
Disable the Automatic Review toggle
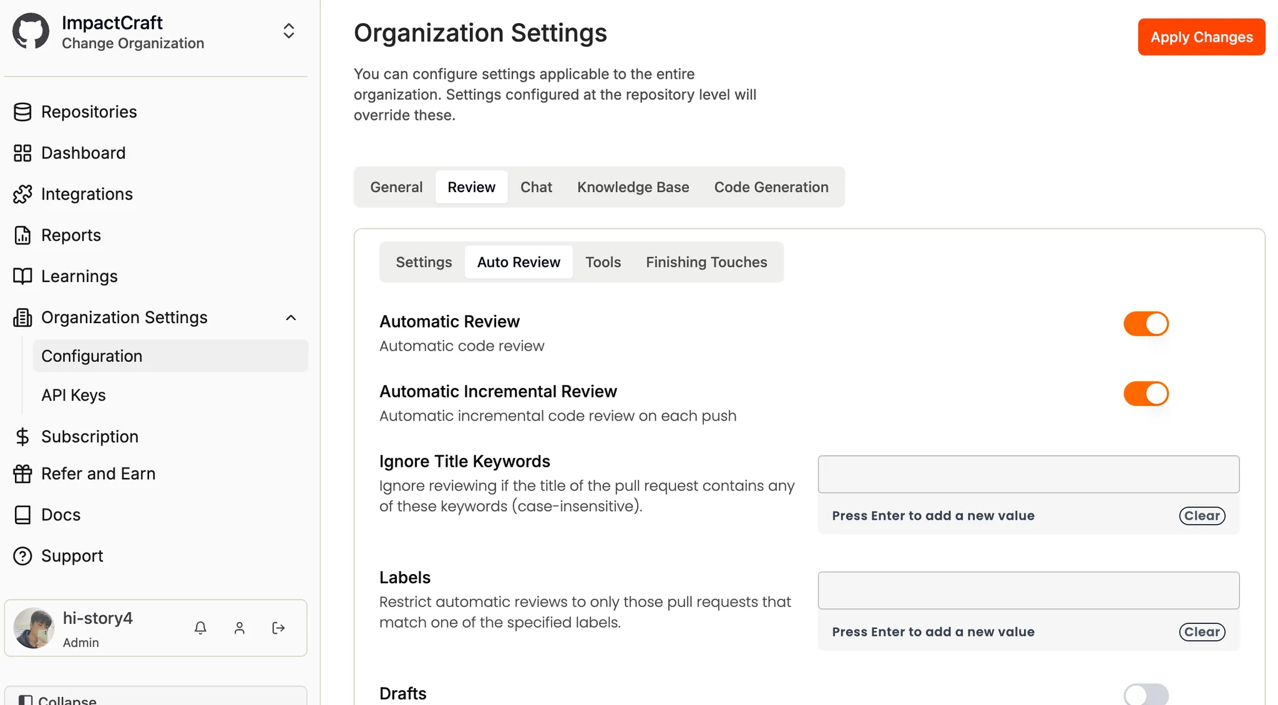coord(1146,324)
